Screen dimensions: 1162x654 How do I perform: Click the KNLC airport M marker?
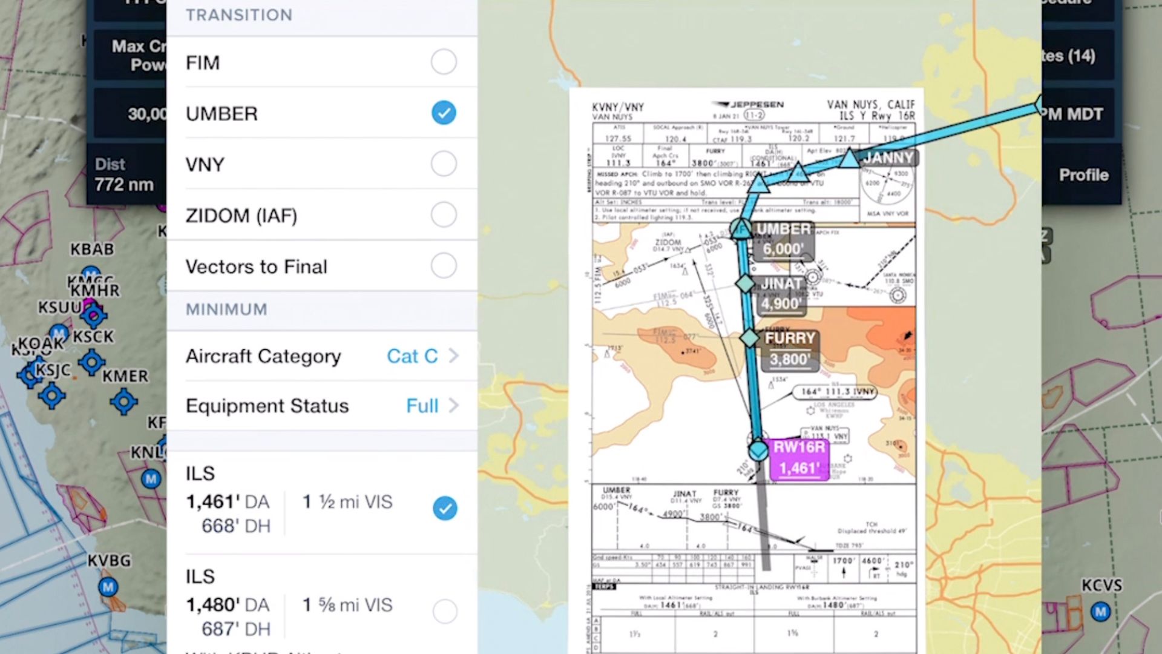[x=151, y=480]
